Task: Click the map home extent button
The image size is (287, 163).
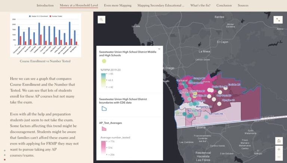Action: click(x=279, y=141)
